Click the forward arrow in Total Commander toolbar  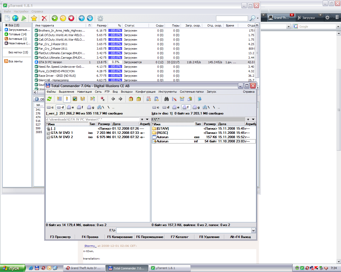point(120,99)
